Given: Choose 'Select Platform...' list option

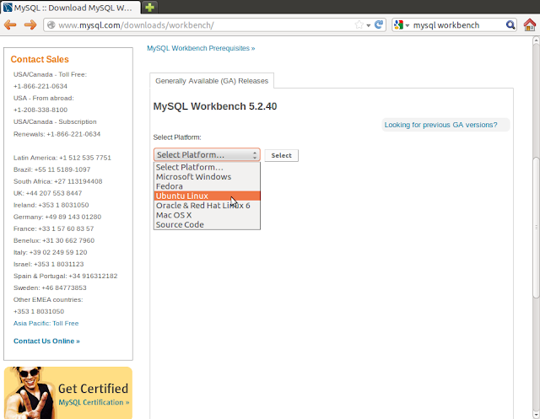Looking at the screenshot, I should [207, 167].
